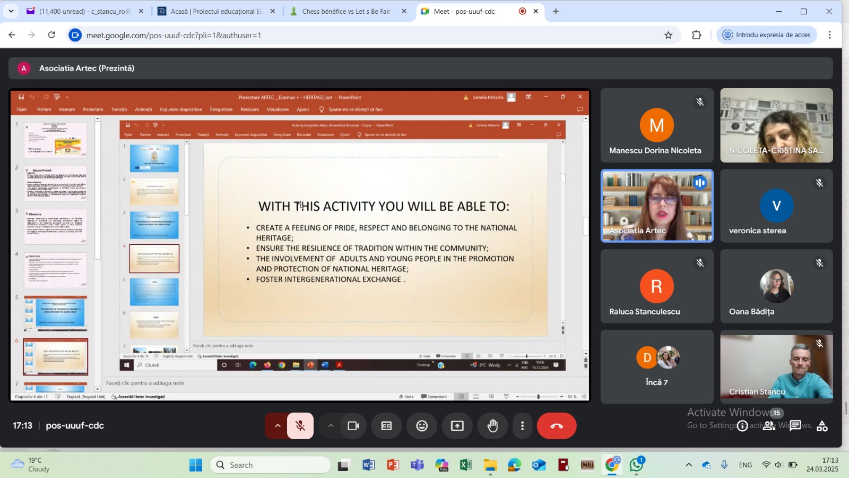Expand video settings arrow next to camera
Viewport: 849px width, 478px height.
coord(331,426)
